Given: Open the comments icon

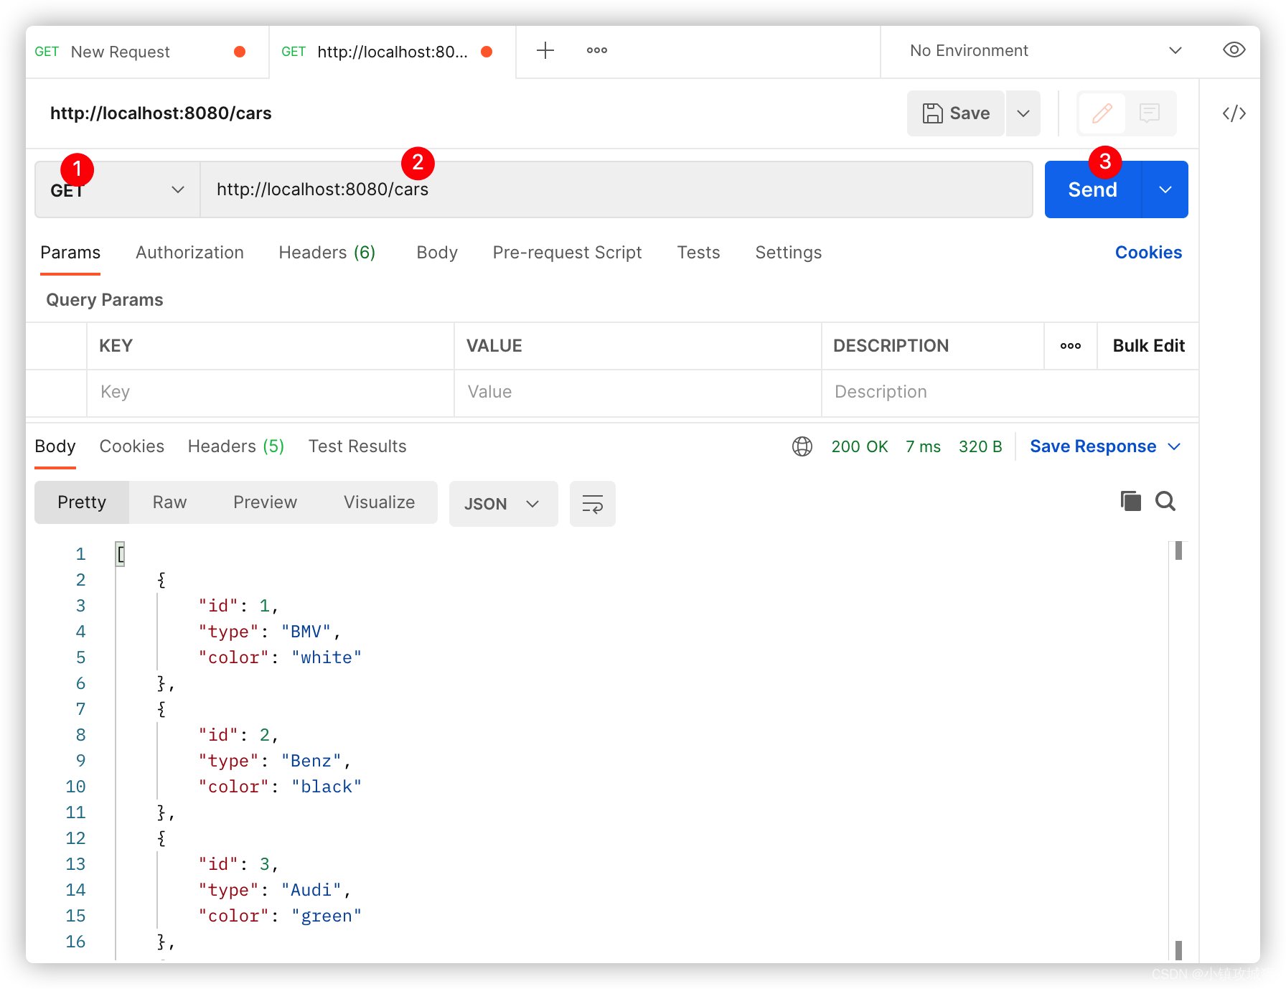Looking at the screenshot, I should (1150, 113).
